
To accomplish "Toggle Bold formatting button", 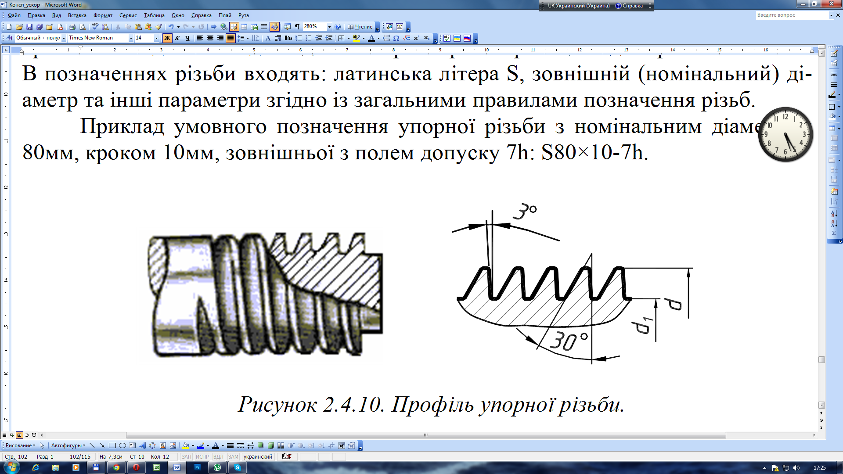I will 167,38.
